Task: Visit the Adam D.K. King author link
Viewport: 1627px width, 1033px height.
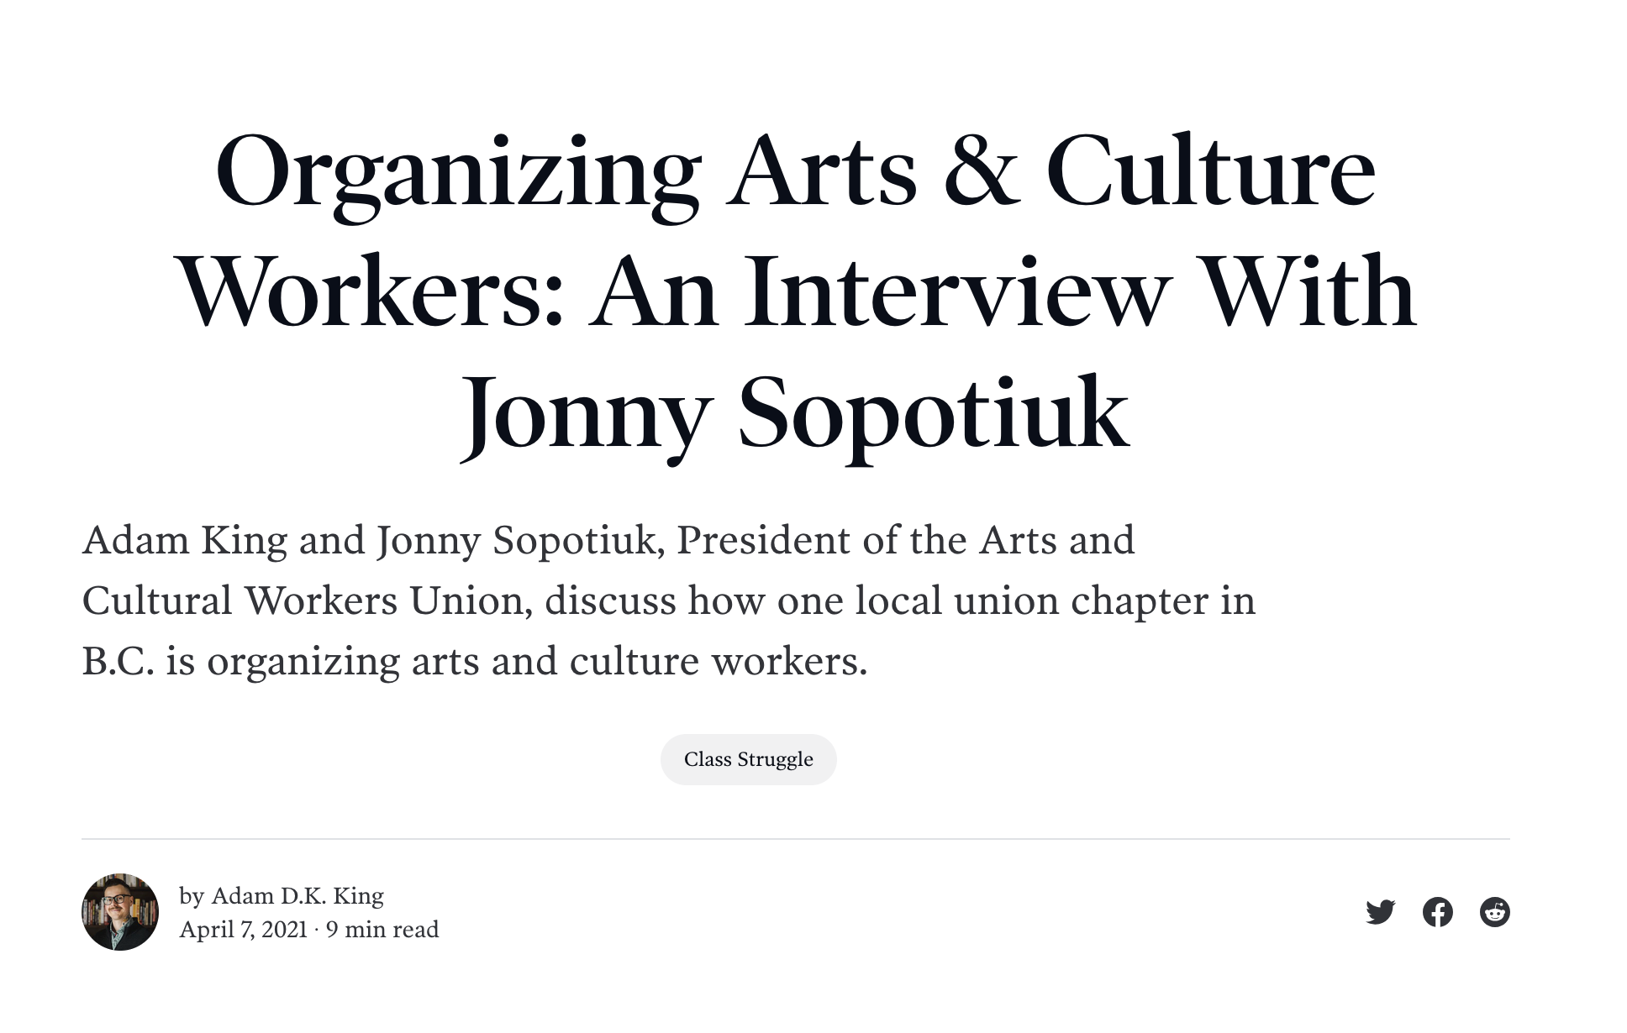Action: 297,896
